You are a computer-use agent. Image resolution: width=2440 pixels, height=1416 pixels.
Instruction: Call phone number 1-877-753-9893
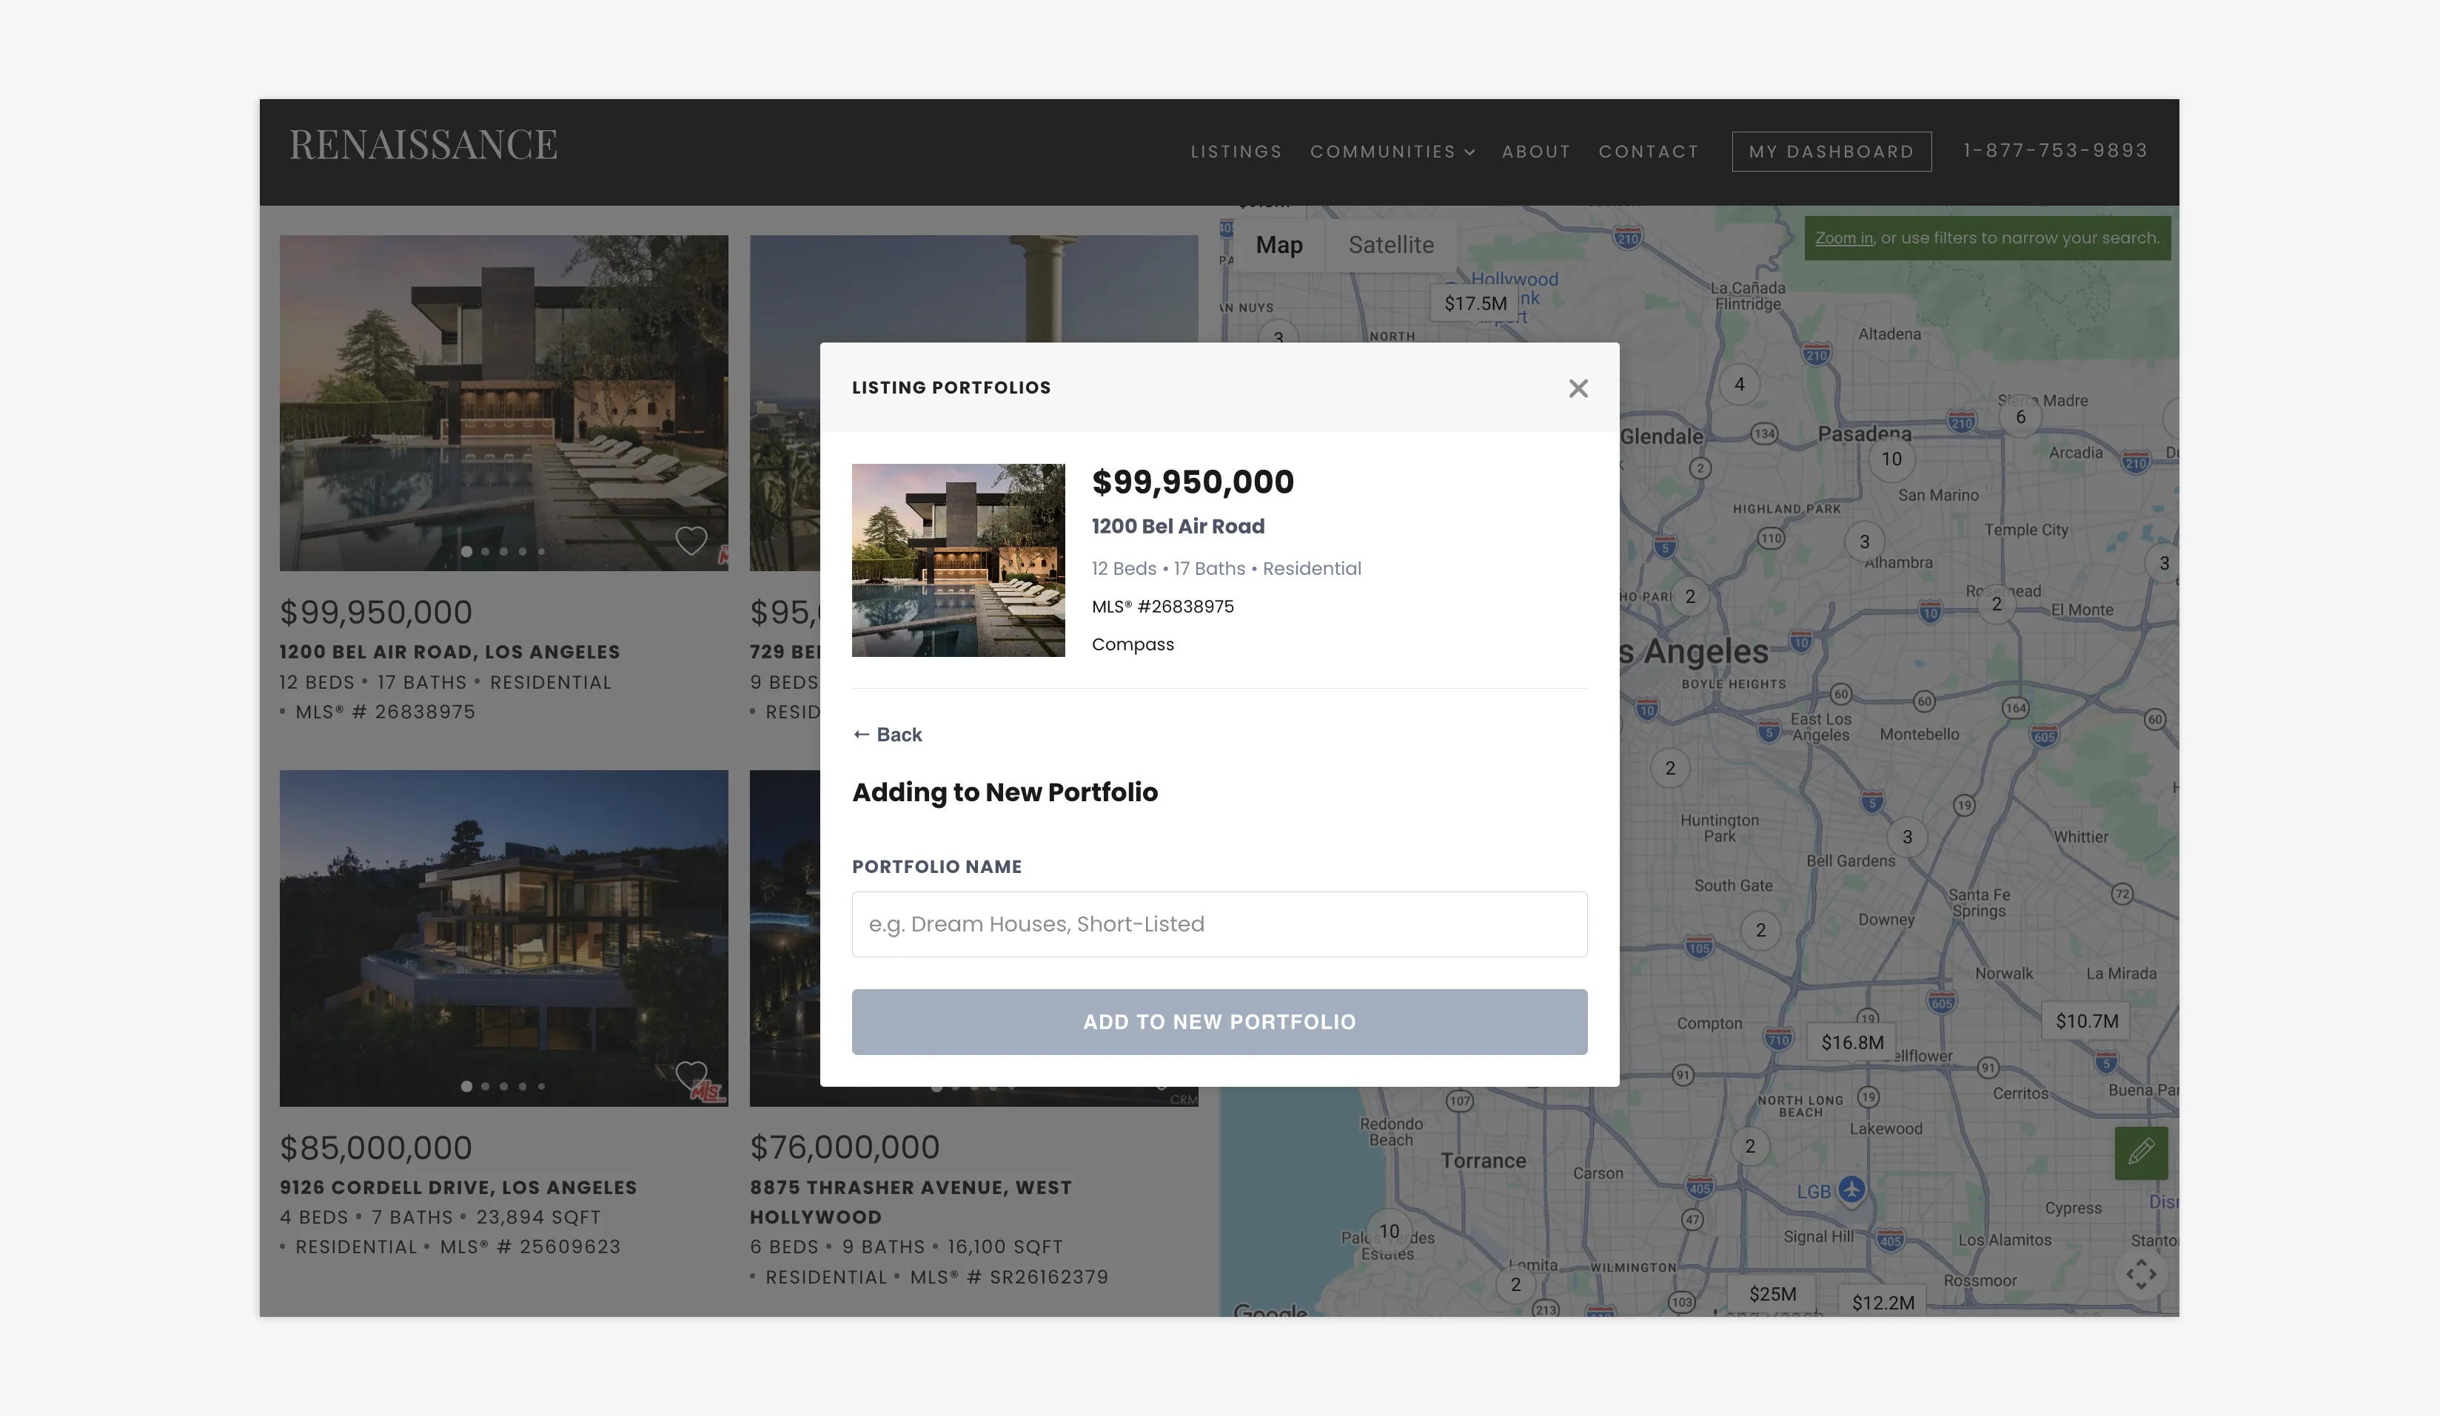(2056, 151)
